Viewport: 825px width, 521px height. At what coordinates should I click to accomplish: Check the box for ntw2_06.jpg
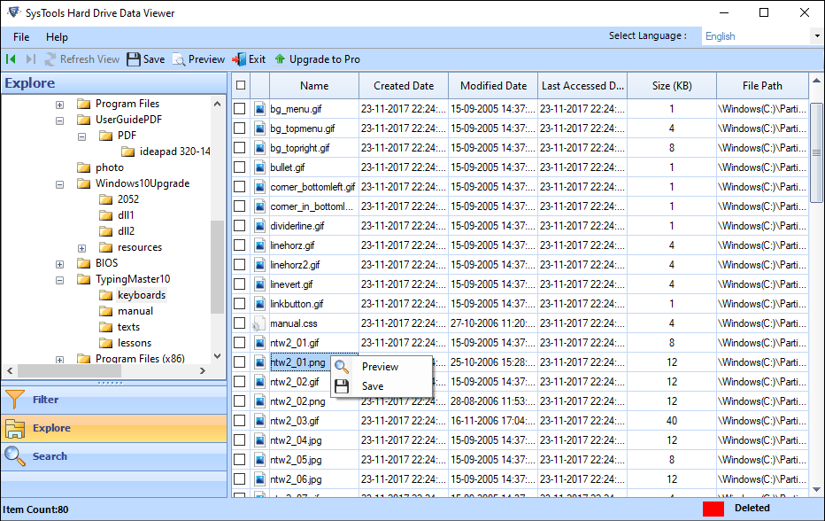(x=239, y=479)
